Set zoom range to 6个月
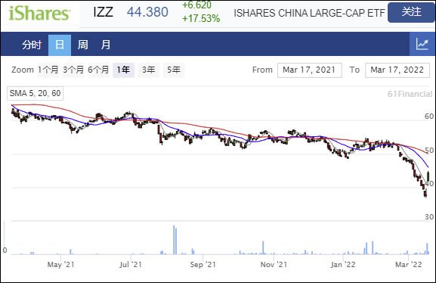Viewport: 436px width, 283px height. (98, 70)
